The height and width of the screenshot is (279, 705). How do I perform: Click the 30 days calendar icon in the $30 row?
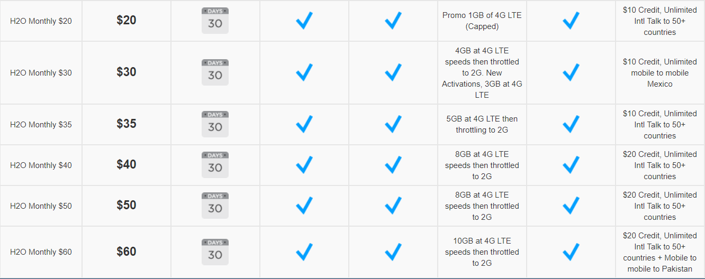[x=215, y=72]
